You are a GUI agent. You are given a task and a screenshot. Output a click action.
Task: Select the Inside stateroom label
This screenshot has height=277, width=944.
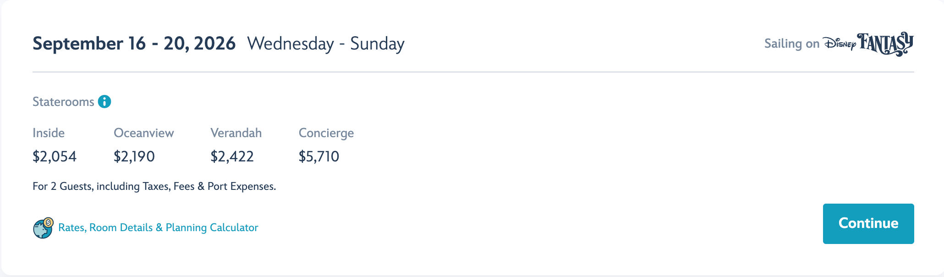(49, 133)
